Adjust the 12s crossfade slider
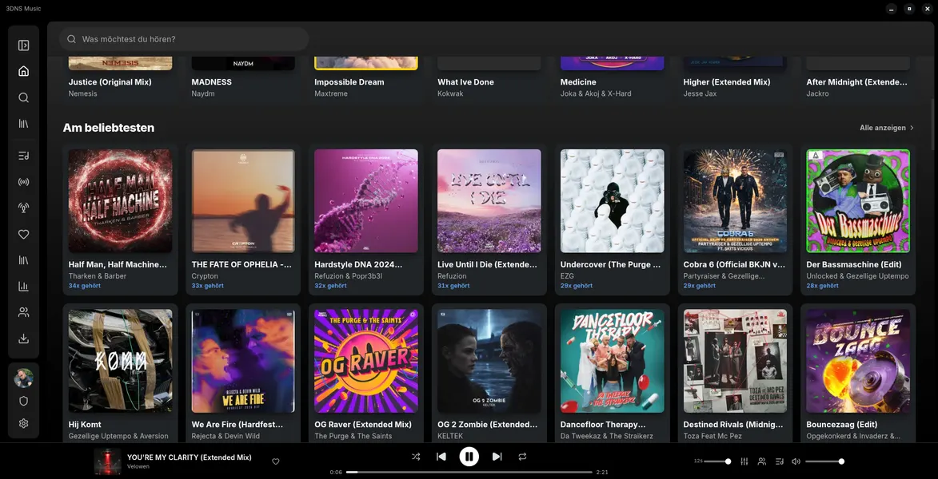 [x=717, y=461]
